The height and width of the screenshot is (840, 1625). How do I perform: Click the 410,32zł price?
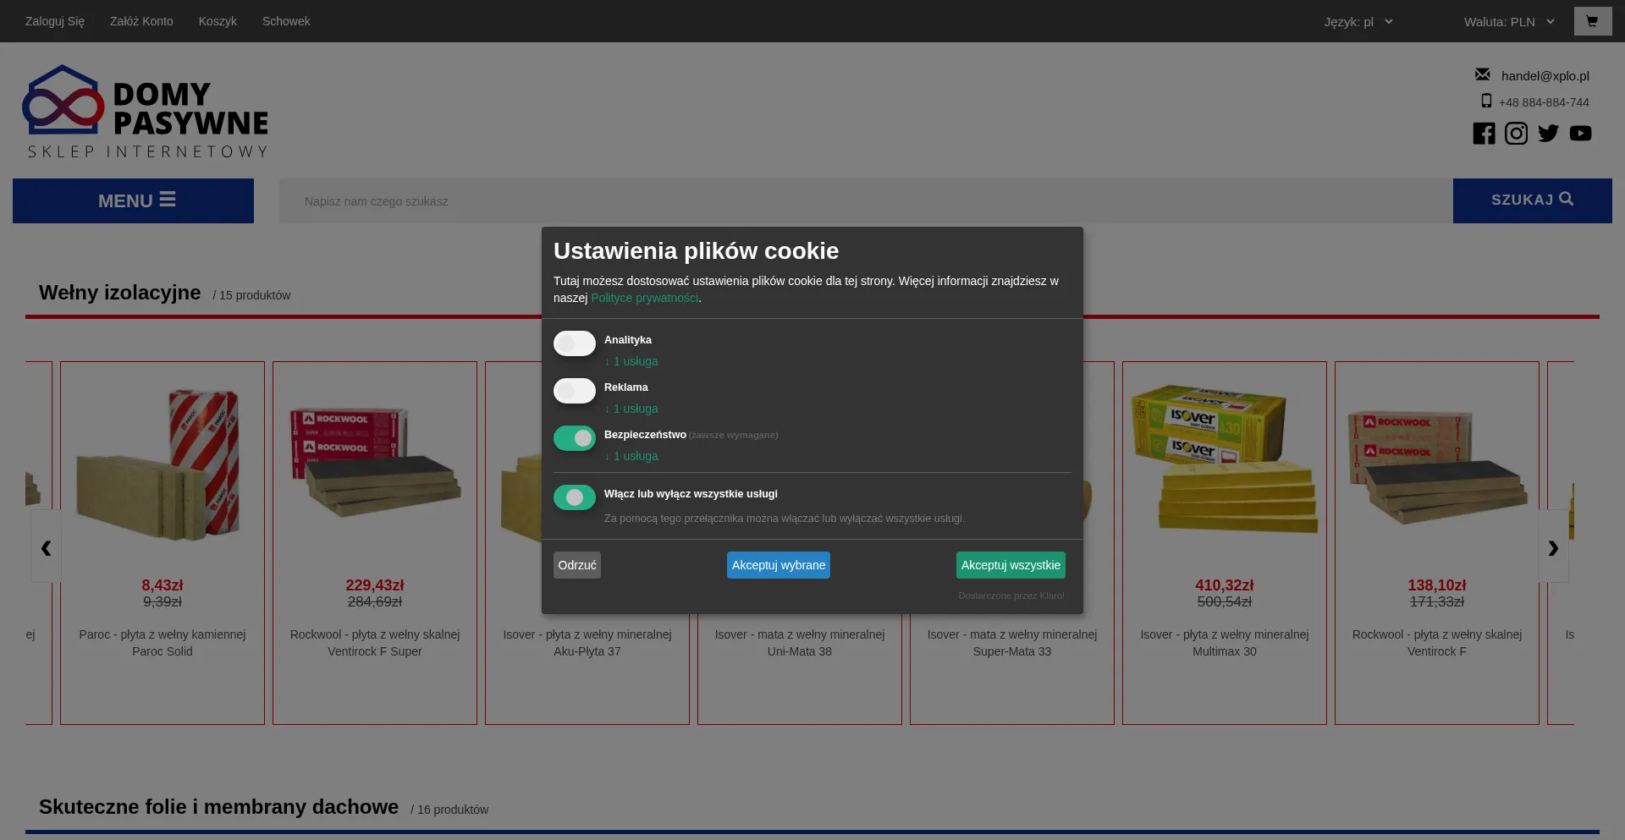tap(1225, 585)
